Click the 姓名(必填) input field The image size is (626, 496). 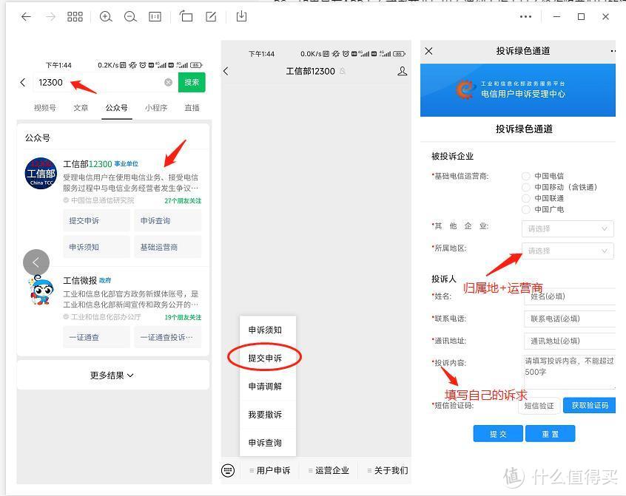(570, 296)
